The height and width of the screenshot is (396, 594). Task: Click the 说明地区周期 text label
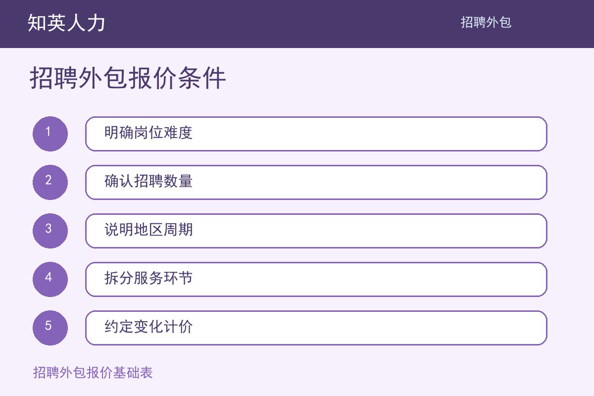coord(148,230)
